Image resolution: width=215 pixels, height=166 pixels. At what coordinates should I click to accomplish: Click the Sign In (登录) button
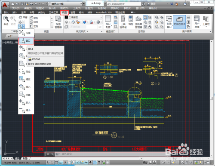(x=151, y=4)
